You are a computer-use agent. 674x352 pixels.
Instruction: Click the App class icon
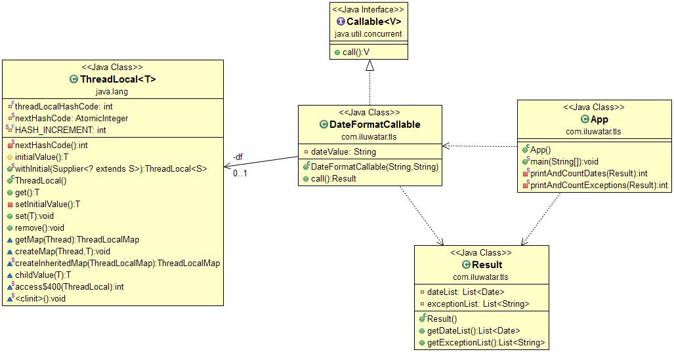pos(585,119)
